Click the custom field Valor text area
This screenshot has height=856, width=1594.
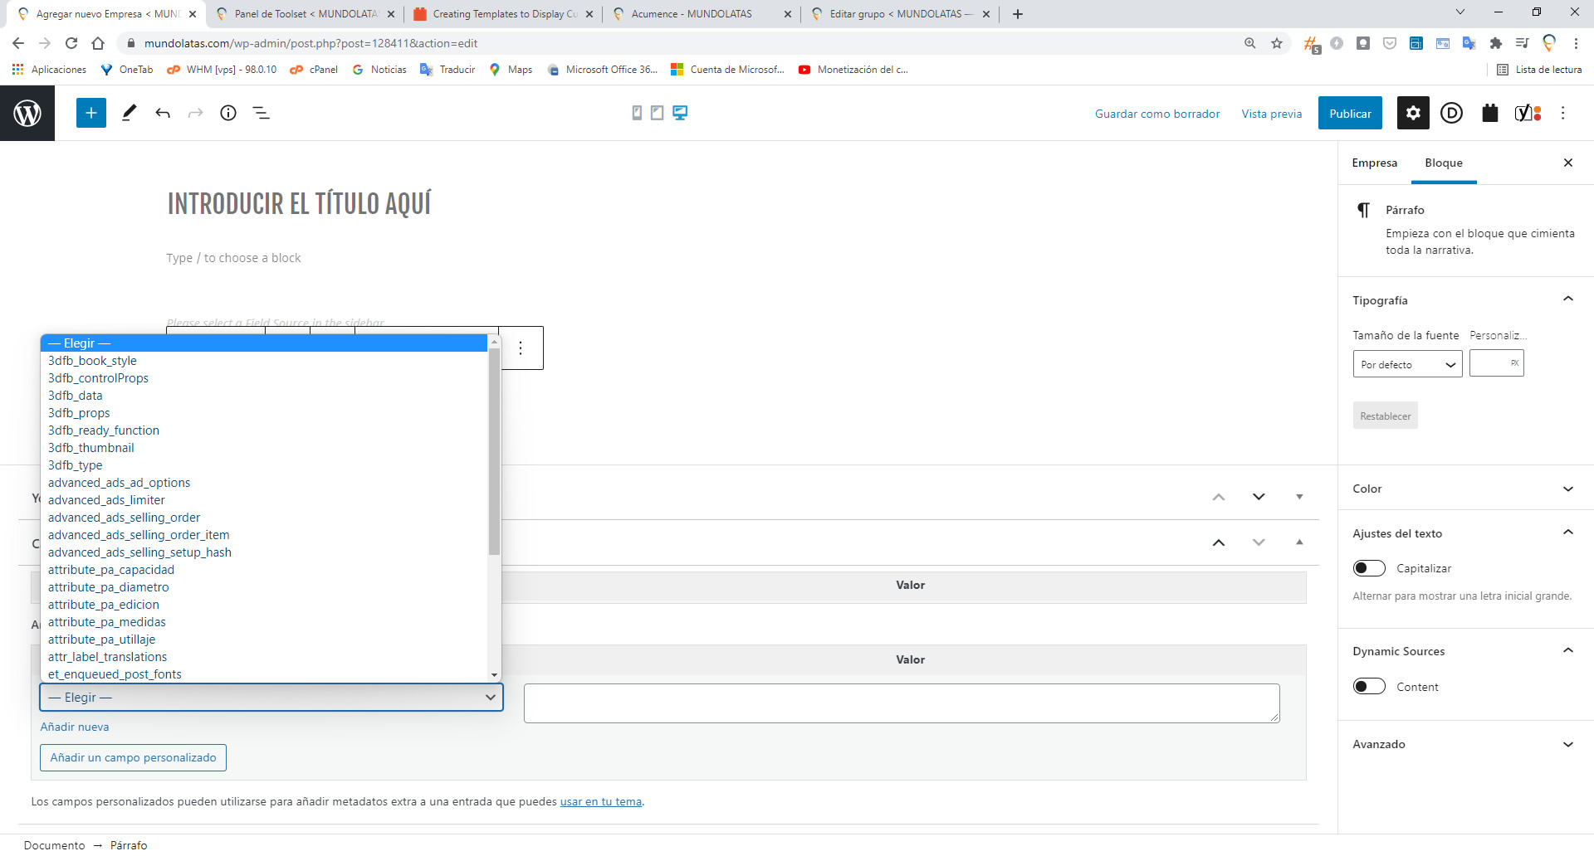point(902,703)
